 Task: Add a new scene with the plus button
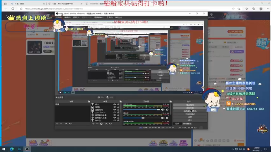click(57, 124)
